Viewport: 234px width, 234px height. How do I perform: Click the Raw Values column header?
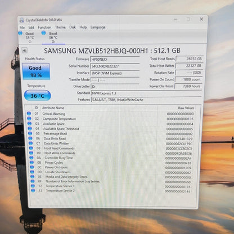point(186,108)
